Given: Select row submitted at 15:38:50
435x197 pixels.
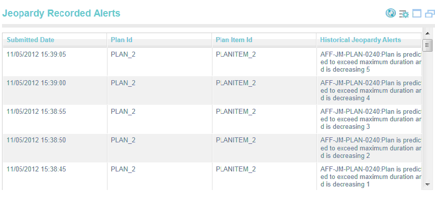Looking at the screenshot, I should pyautogui.click(x=212, y=148).
